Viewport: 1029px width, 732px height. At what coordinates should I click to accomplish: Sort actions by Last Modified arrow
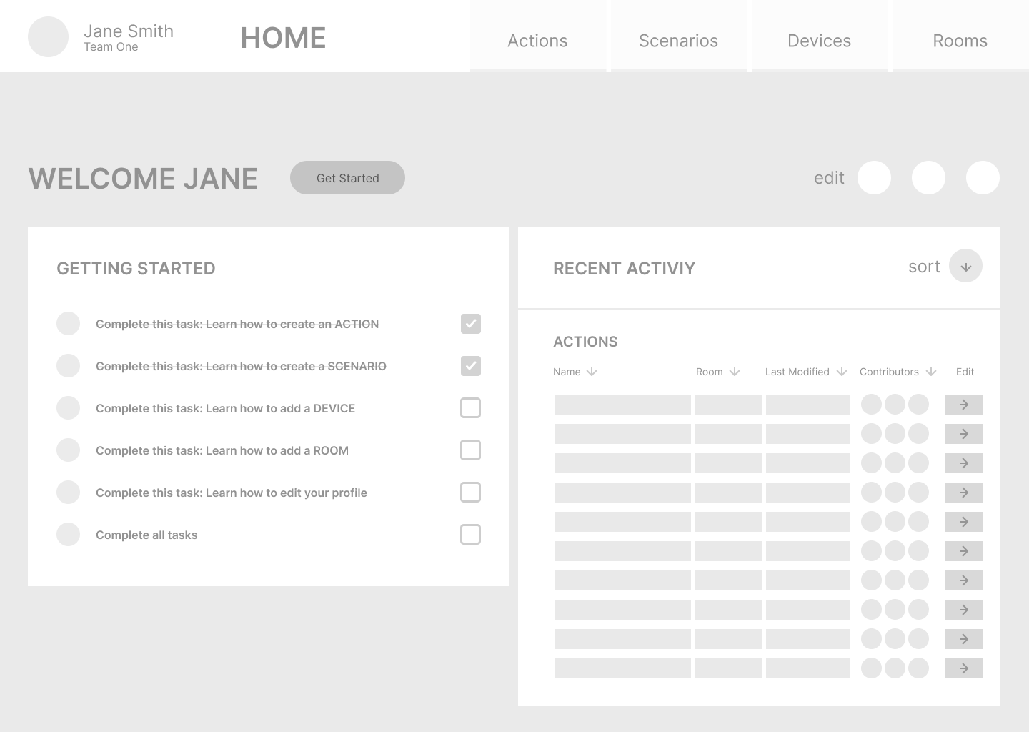842,372
